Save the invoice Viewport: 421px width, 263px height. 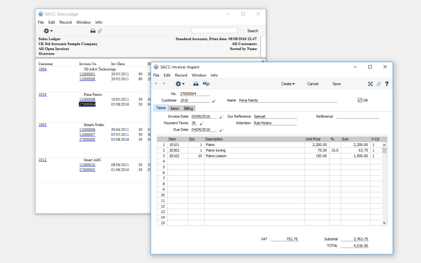[336, 84]
